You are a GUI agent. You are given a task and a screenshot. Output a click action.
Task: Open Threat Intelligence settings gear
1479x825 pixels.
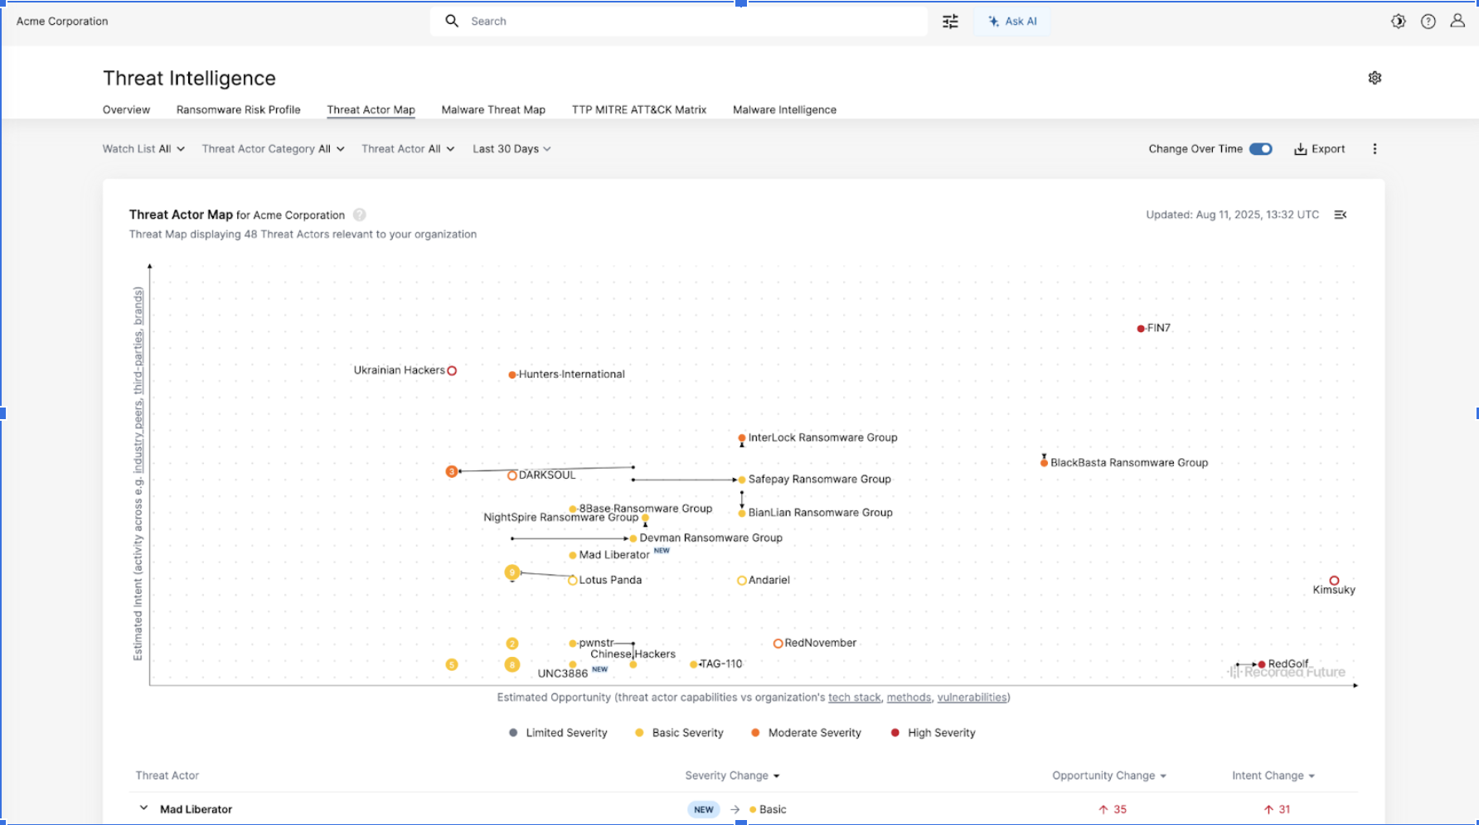pos(1375,78)
